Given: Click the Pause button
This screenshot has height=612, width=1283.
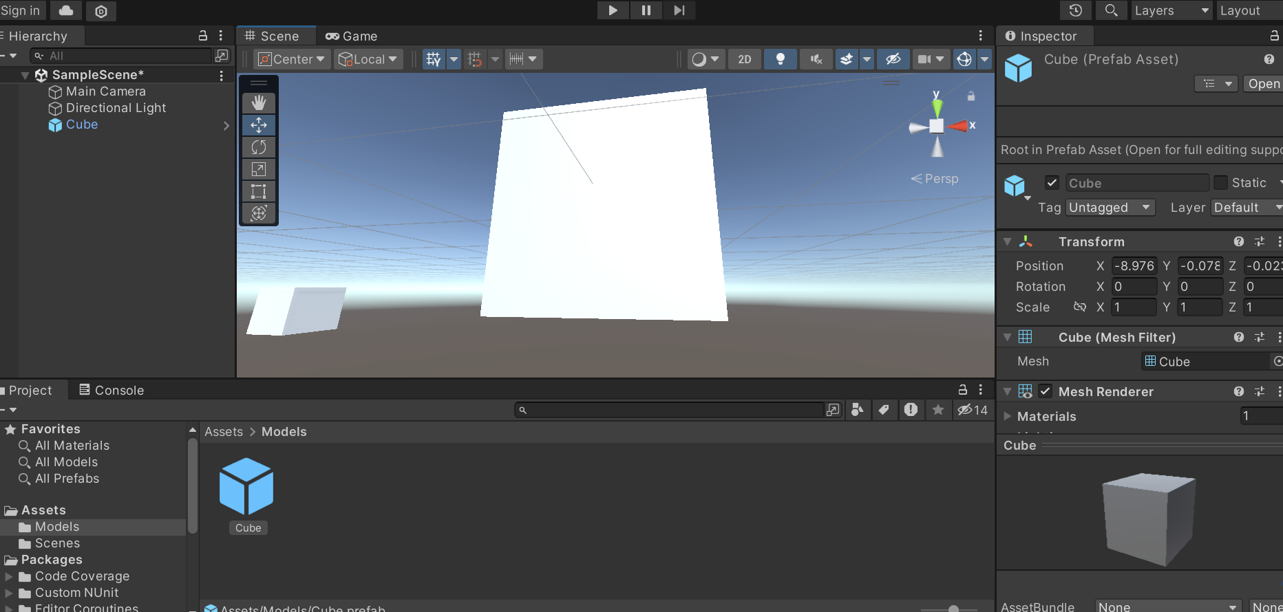Looking at the screenshot, I should pyautogui.click(x=646, y=10).
